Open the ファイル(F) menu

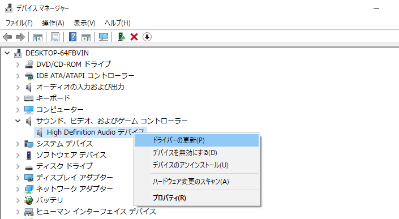(19, 23)
